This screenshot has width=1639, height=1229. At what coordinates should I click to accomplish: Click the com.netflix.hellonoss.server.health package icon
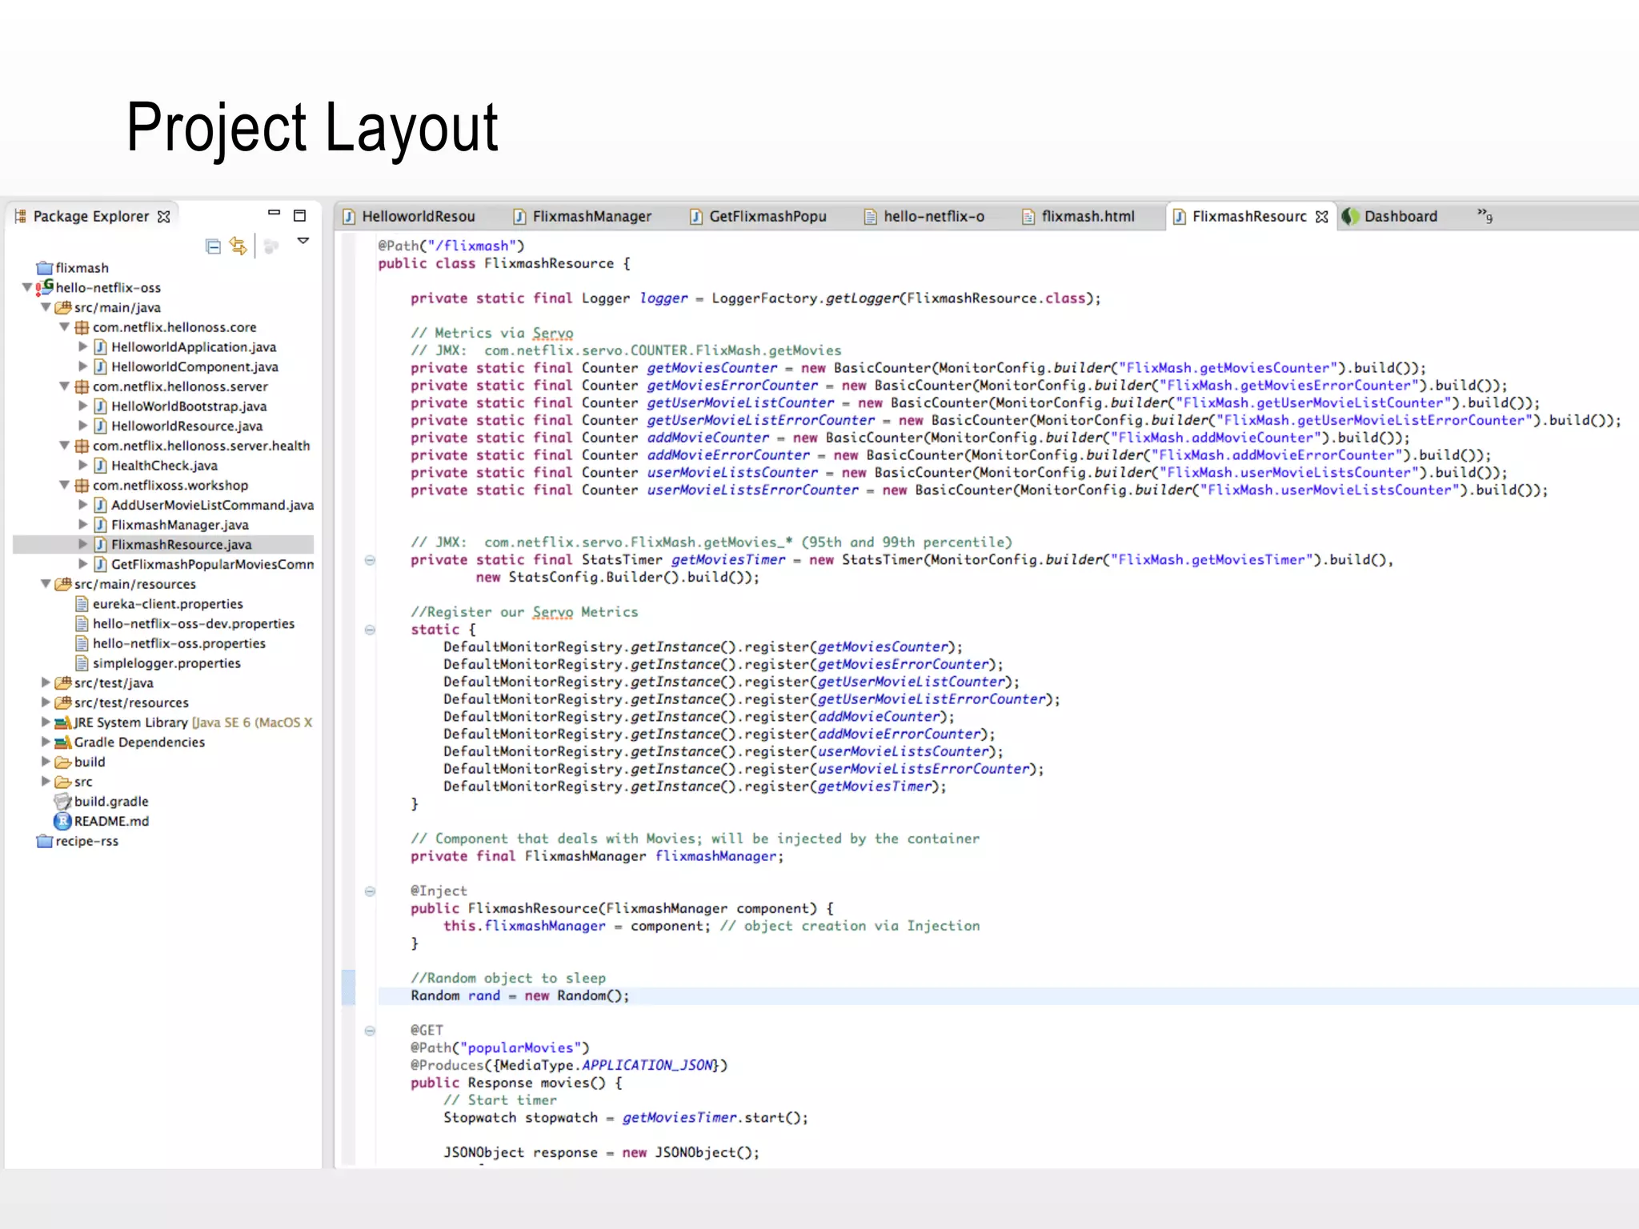tap(82, 446)
